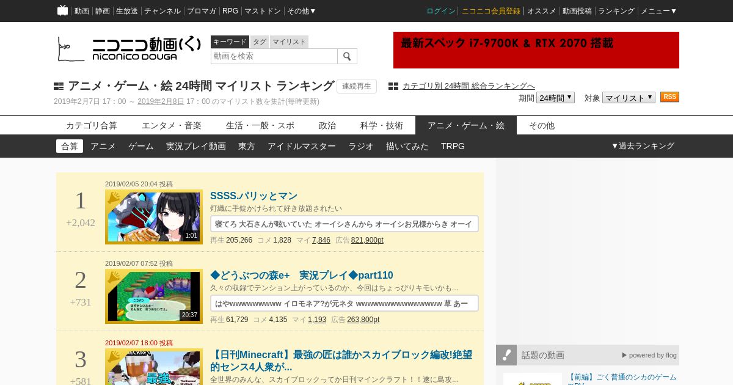The height and width of the screenshot is (385, 733).
Task: Open 日刊Minecraft video thumbnail
Action: tap(154, 367)
